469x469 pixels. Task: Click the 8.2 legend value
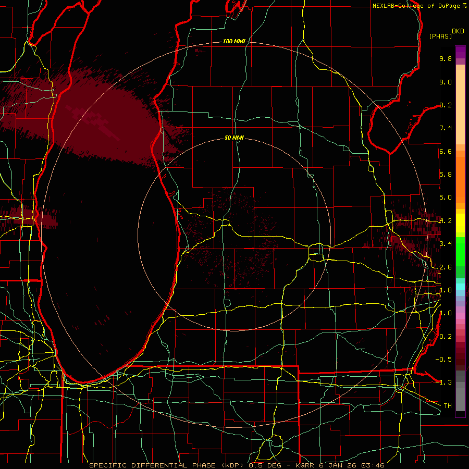(x=446, y=105)
